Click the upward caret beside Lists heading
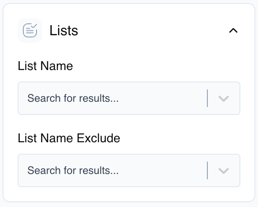 [x=233, y=30]
